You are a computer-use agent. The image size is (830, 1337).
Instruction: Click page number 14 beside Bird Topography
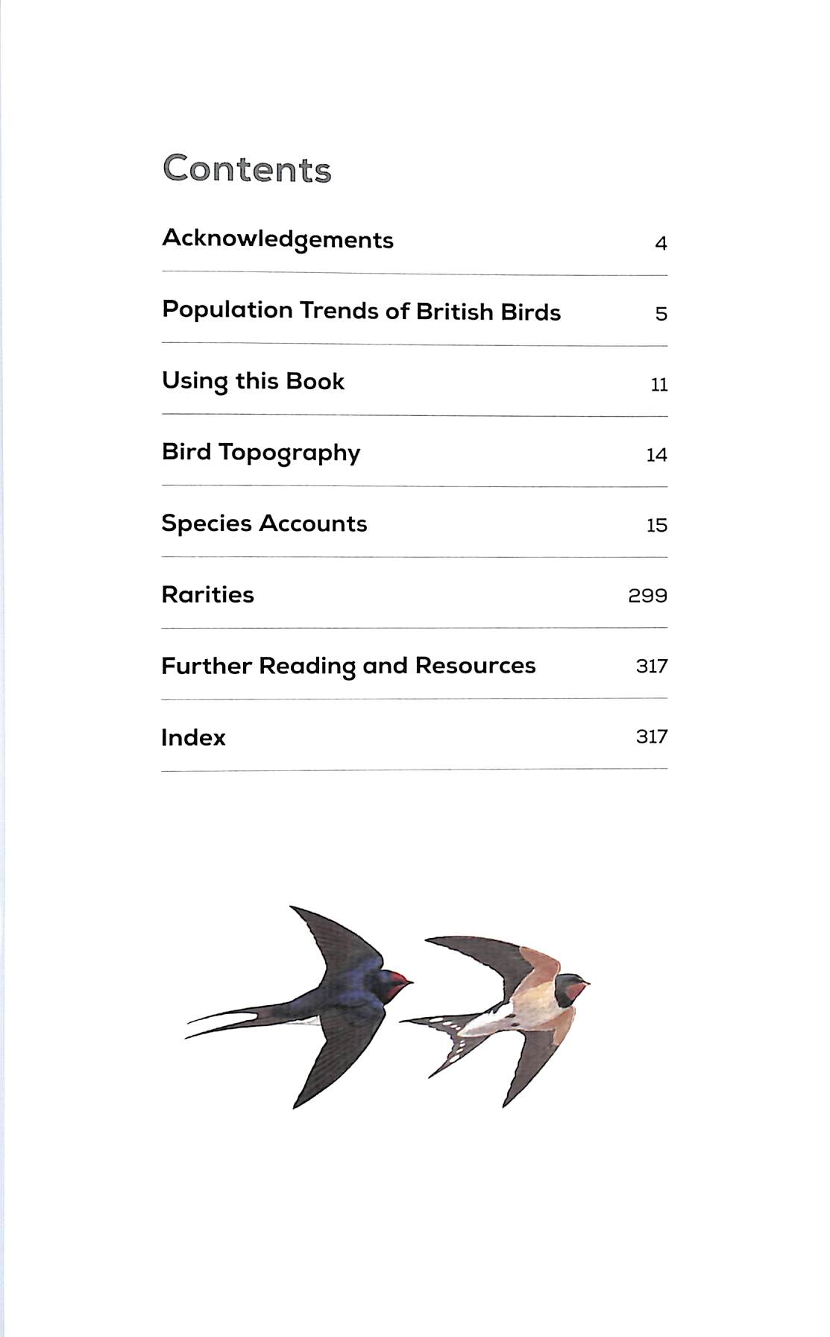[x=656, y=455]
